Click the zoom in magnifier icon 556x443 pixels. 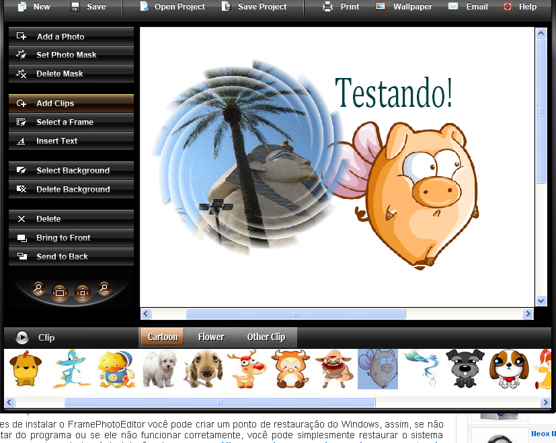tap(38, 288)
